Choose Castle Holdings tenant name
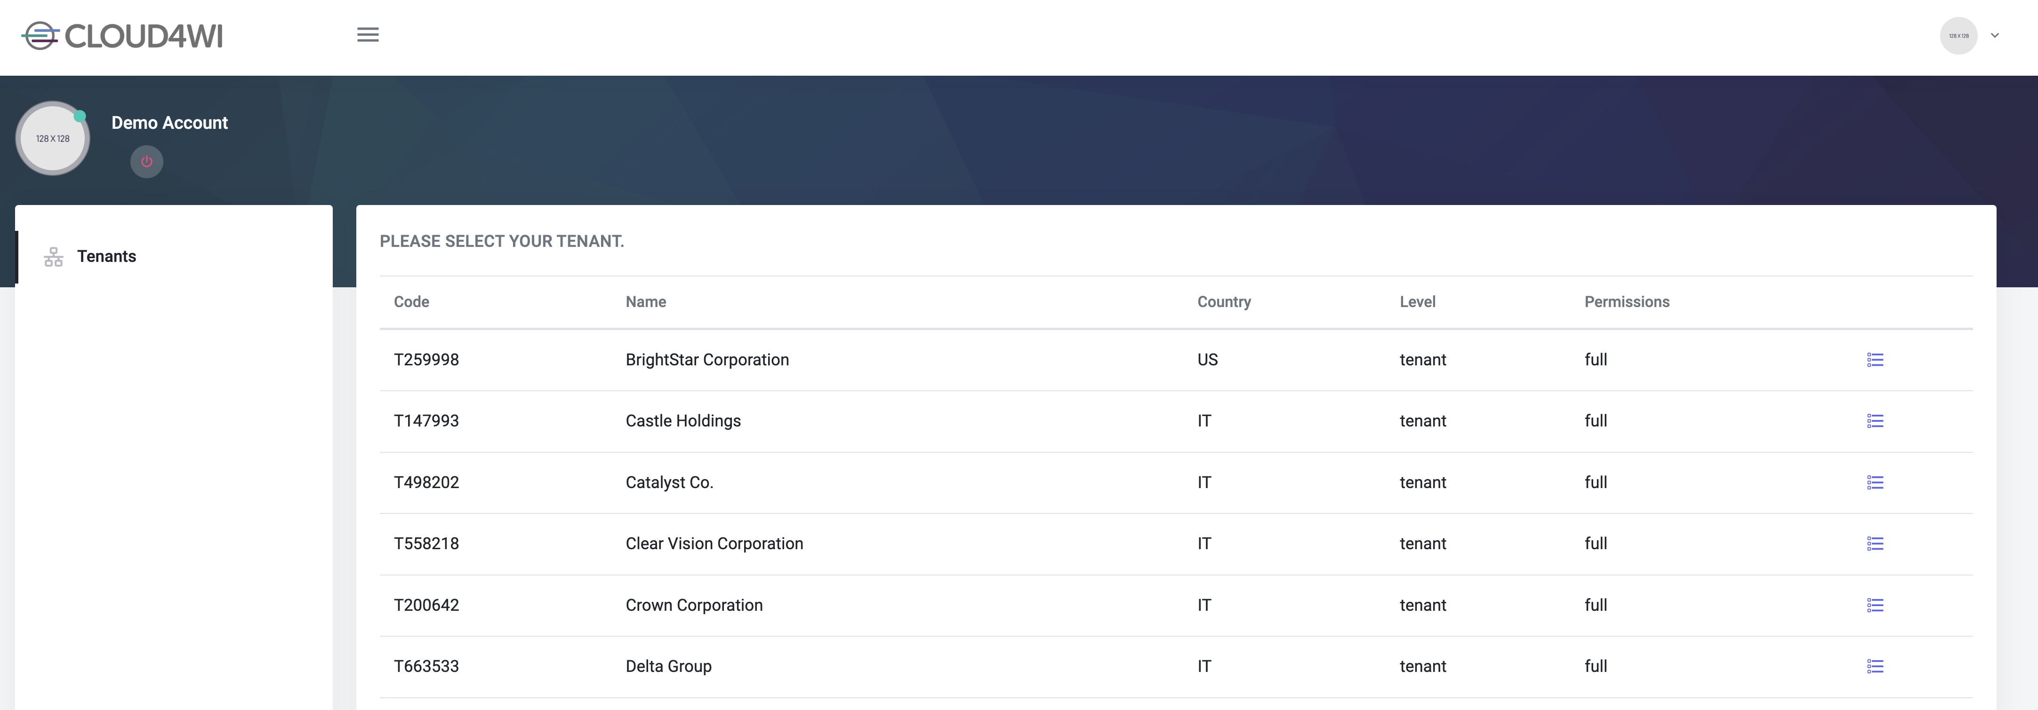Screen dimensions: 2038x710 pos(683,421)
